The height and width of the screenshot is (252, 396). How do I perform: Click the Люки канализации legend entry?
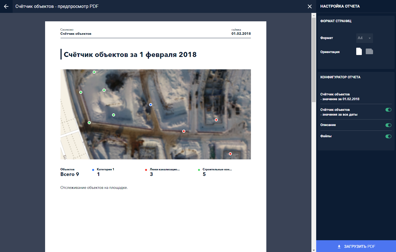pyautogui.click(x=164, y=169)
